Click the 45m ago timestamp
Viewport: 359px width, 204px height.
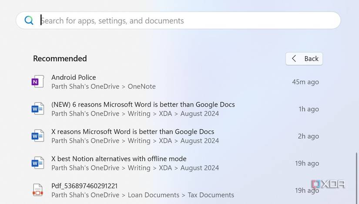(x=305, y=82)
